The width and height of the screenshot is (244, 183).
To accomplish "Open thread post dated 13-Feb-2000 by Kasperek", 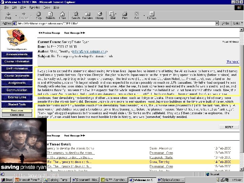I will (x=70, y=157).
